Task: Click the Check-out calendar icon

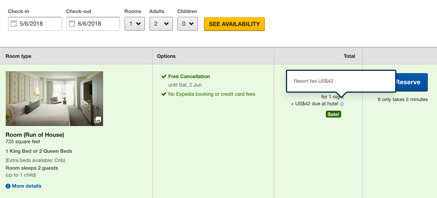Action: (x=72, y=24)
